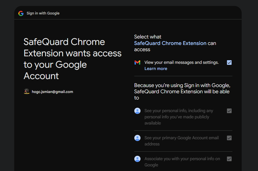Click the Google G logo
The height and width of the screenshot is (171, 258).
click(21, 13)
